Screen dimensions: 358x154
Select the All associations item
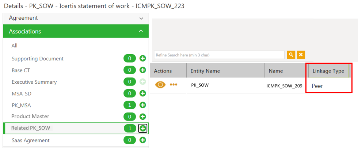[x=14, y=46]
